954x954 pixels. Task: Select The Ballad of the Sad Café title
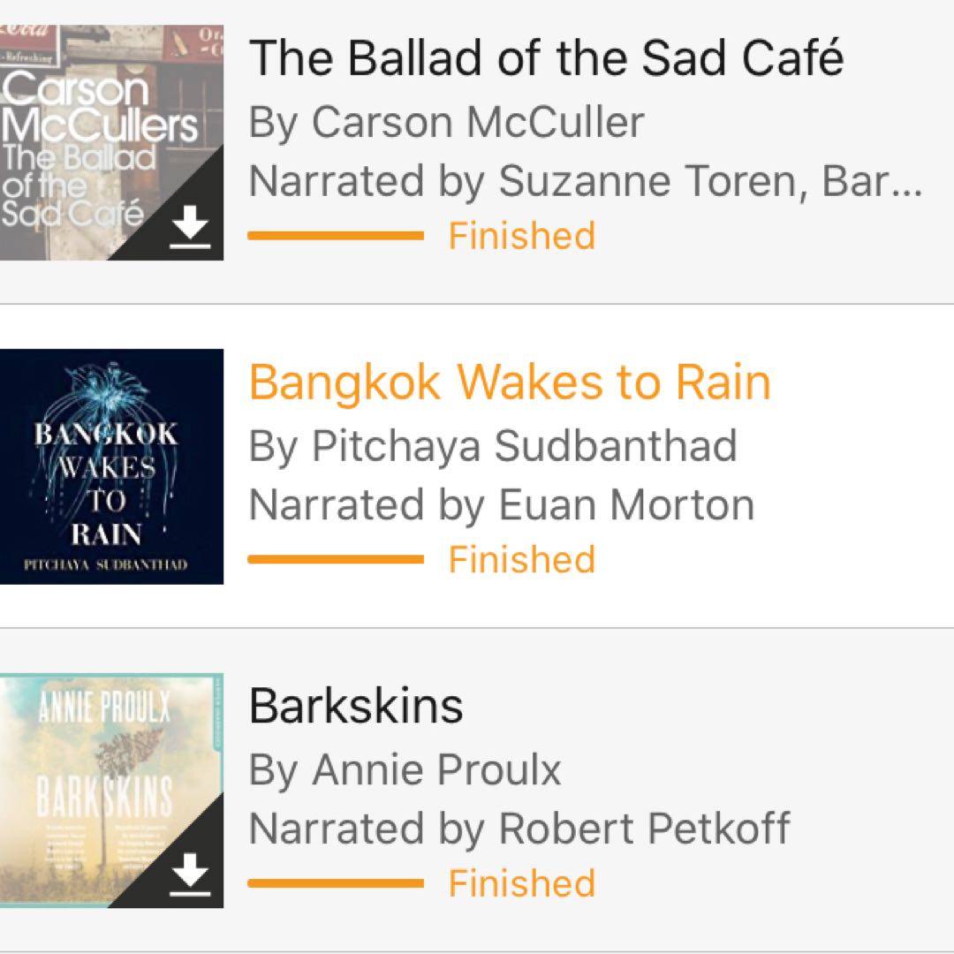tap(546, 58)
